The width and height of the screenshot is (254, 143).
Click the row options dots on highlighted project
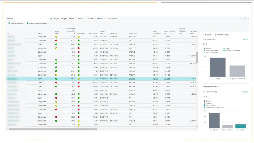pos(36,79)
